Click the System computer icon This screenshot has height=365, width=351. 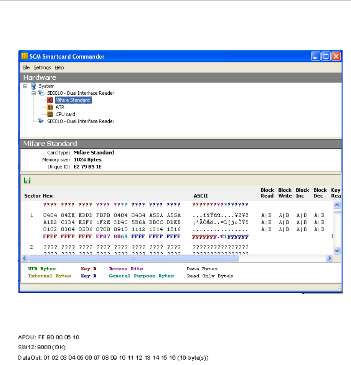[x=33, y=86]
